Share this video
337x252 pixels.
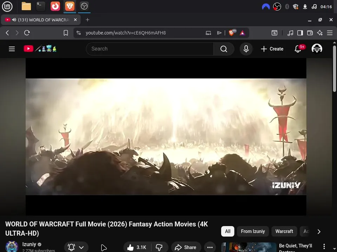(186, 247)
